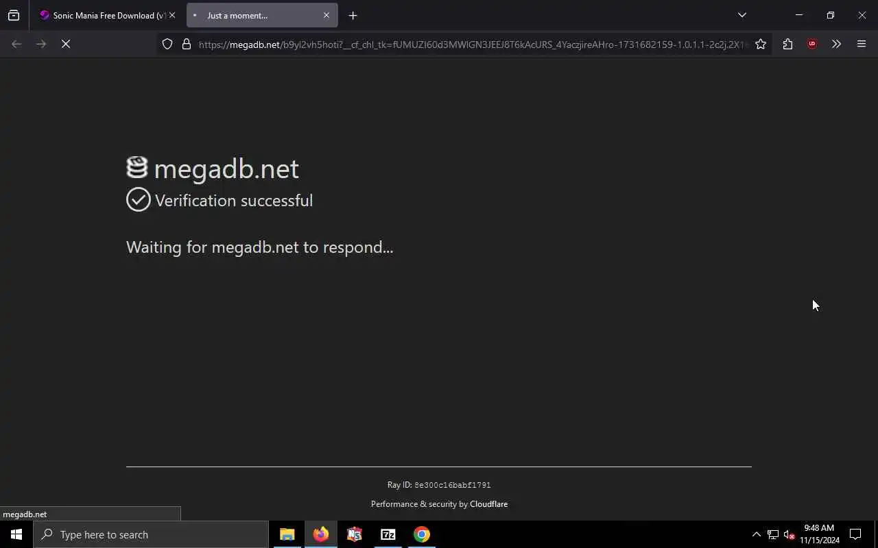878x548 pixels.
Task: Go back one page
Action: pos(16,44)
